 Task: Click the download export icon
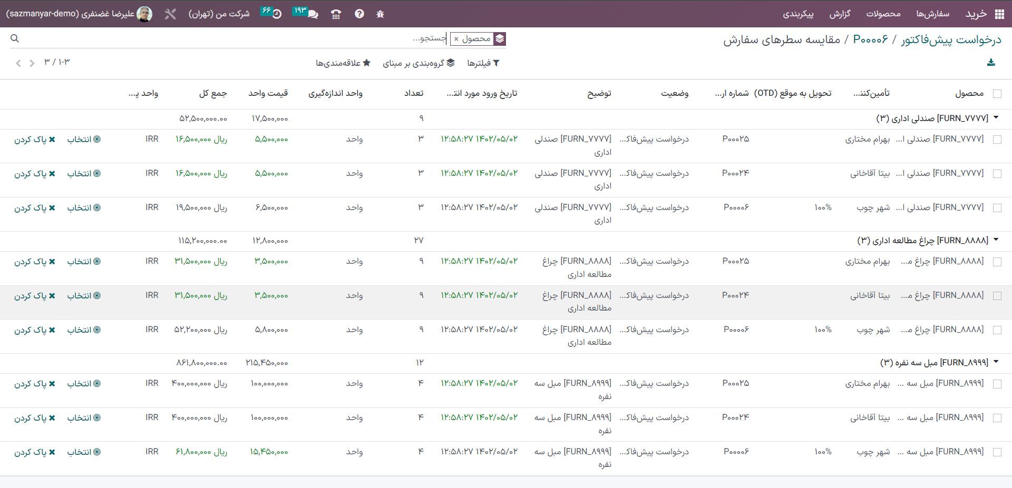[x=991, y=63]
